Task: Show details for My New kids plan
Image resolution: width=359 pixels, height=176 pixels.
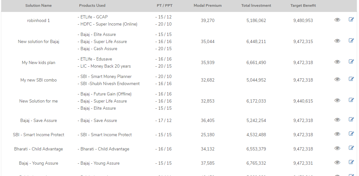Action: 337,62
